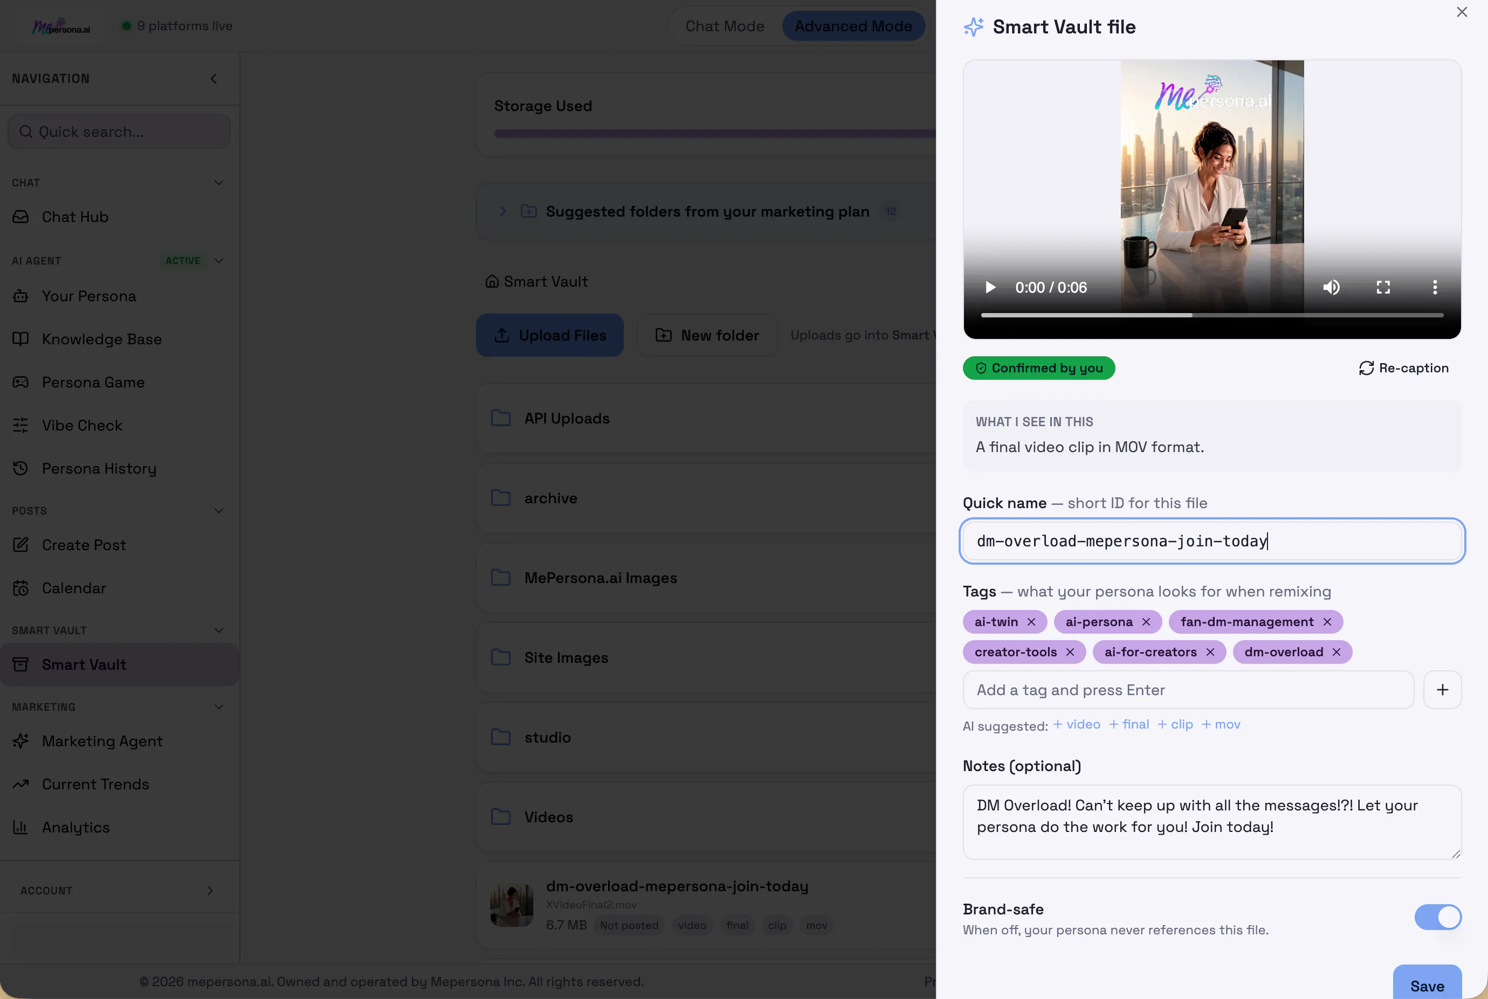Click the MePersona.ai logo

(x=61, y=26)
